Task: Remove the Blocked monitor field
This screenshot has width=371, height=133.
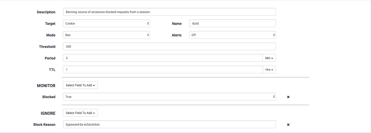Action: click(x=288, y=97)
